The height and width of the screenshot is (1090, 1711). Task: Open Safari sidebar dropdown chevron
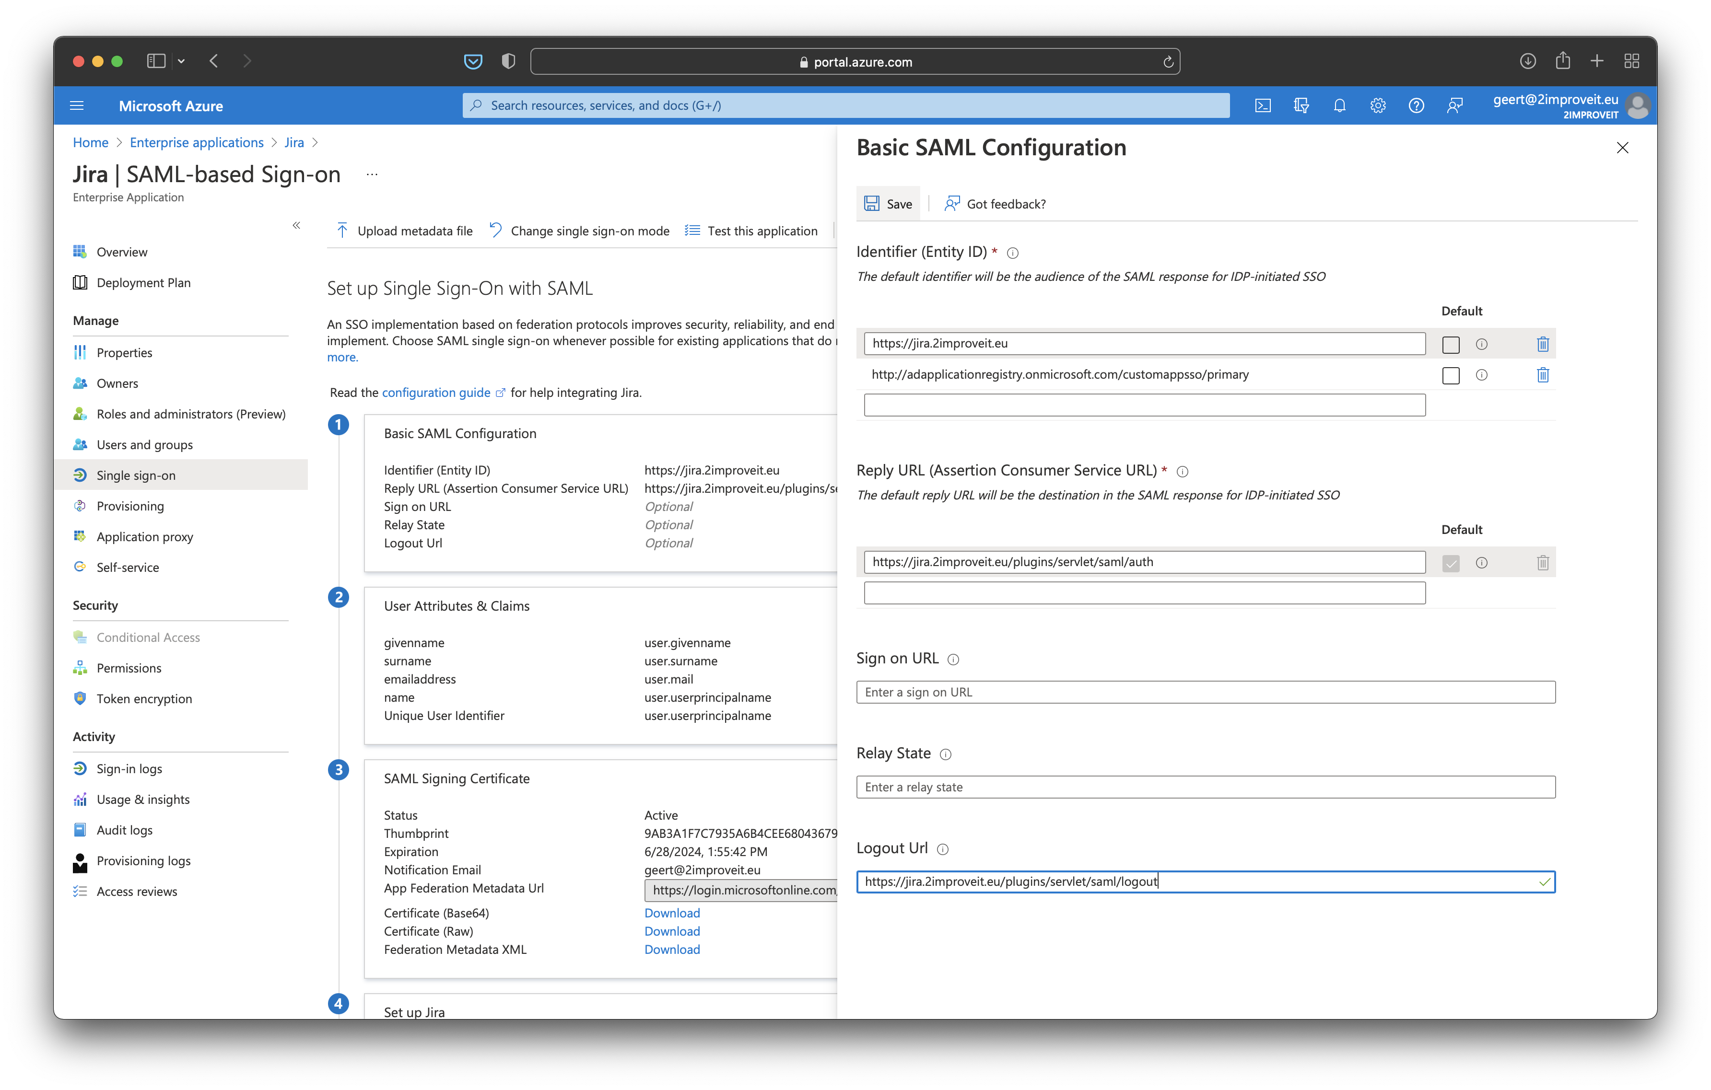coord(181,61)
